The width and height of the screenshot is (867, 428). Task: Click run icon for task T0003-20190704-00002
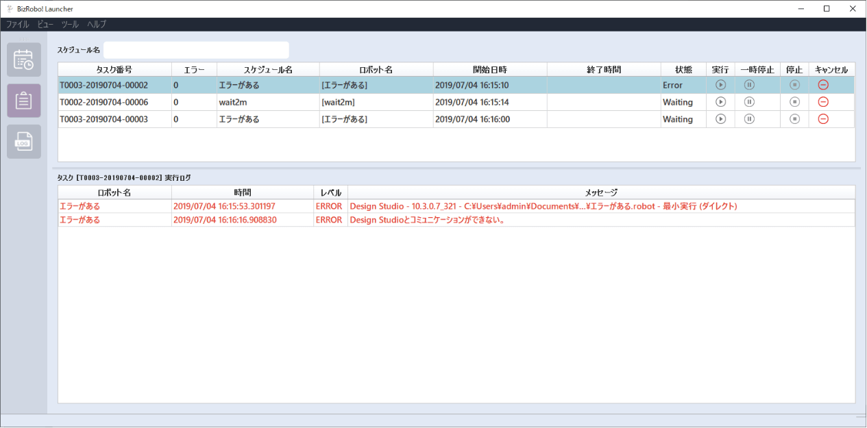click(720, 85)
